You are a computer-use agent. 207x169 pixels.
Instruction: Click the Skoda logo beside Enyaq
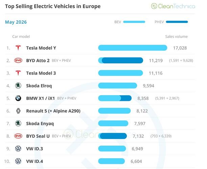pyautogui.click(x=18, y=123)
